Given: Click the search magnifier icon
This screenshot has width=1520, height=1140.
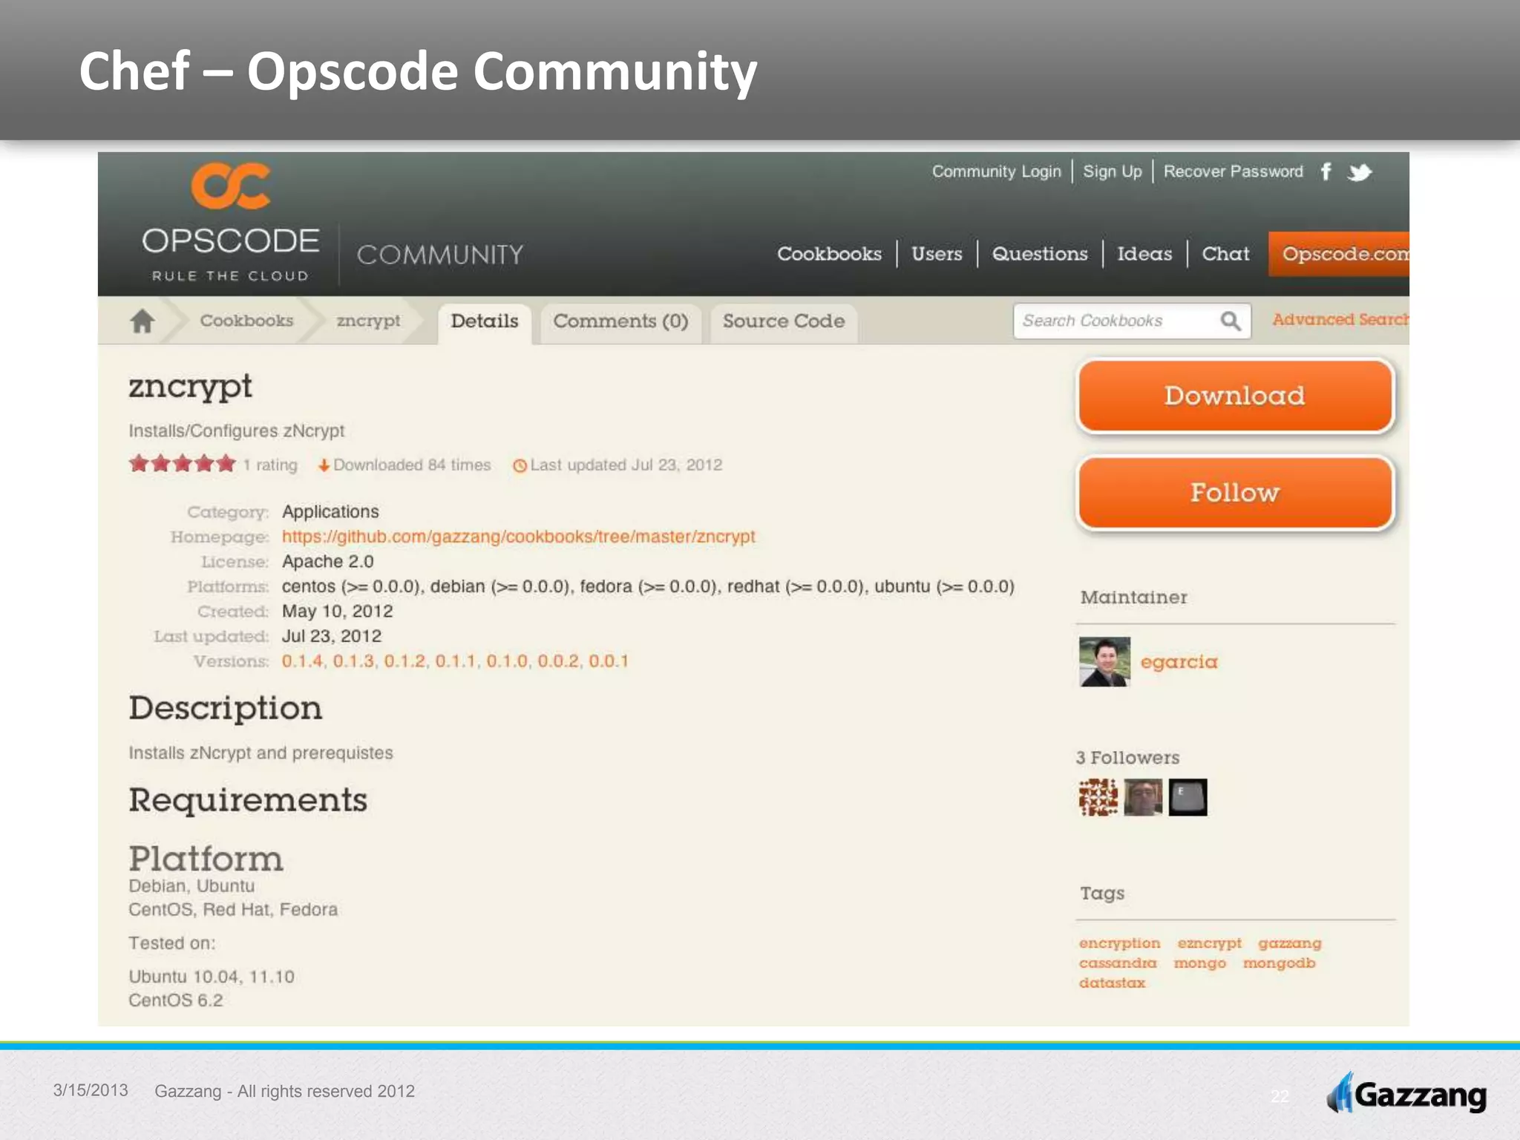Looking at the screenshot, I should click(1230, 321).
